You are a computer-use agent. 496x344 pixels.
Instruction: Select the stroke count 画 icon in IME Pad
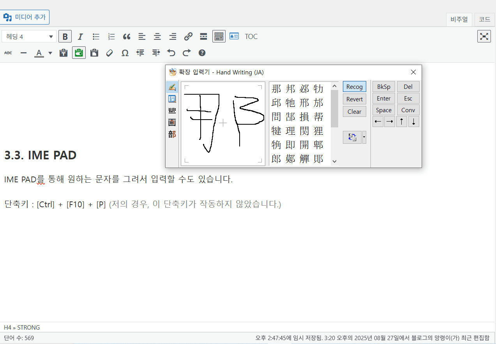click(x=172, y=122)
